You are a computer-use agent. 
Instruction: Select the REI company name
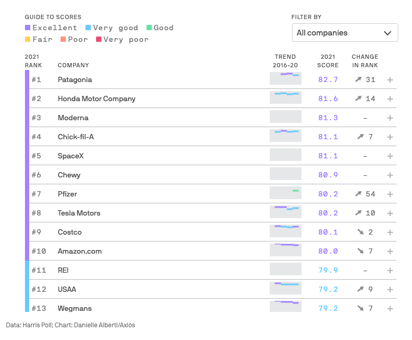click(63, 270)
